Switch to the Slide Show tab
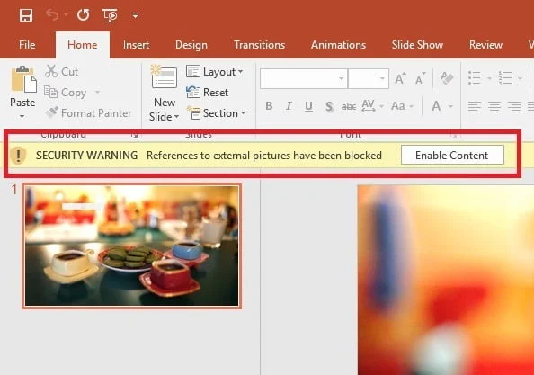The width and height of the screenshot is (534, 375). (417, 45)
